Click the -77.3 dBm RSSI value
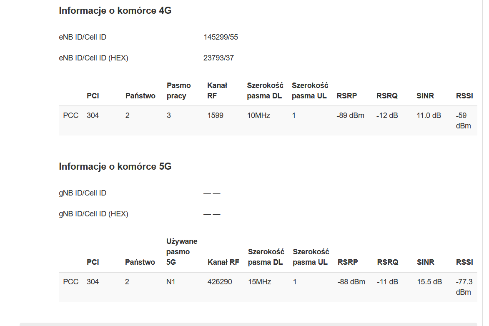This screenshot has width=489, height=326. click(x=464, y=287)
